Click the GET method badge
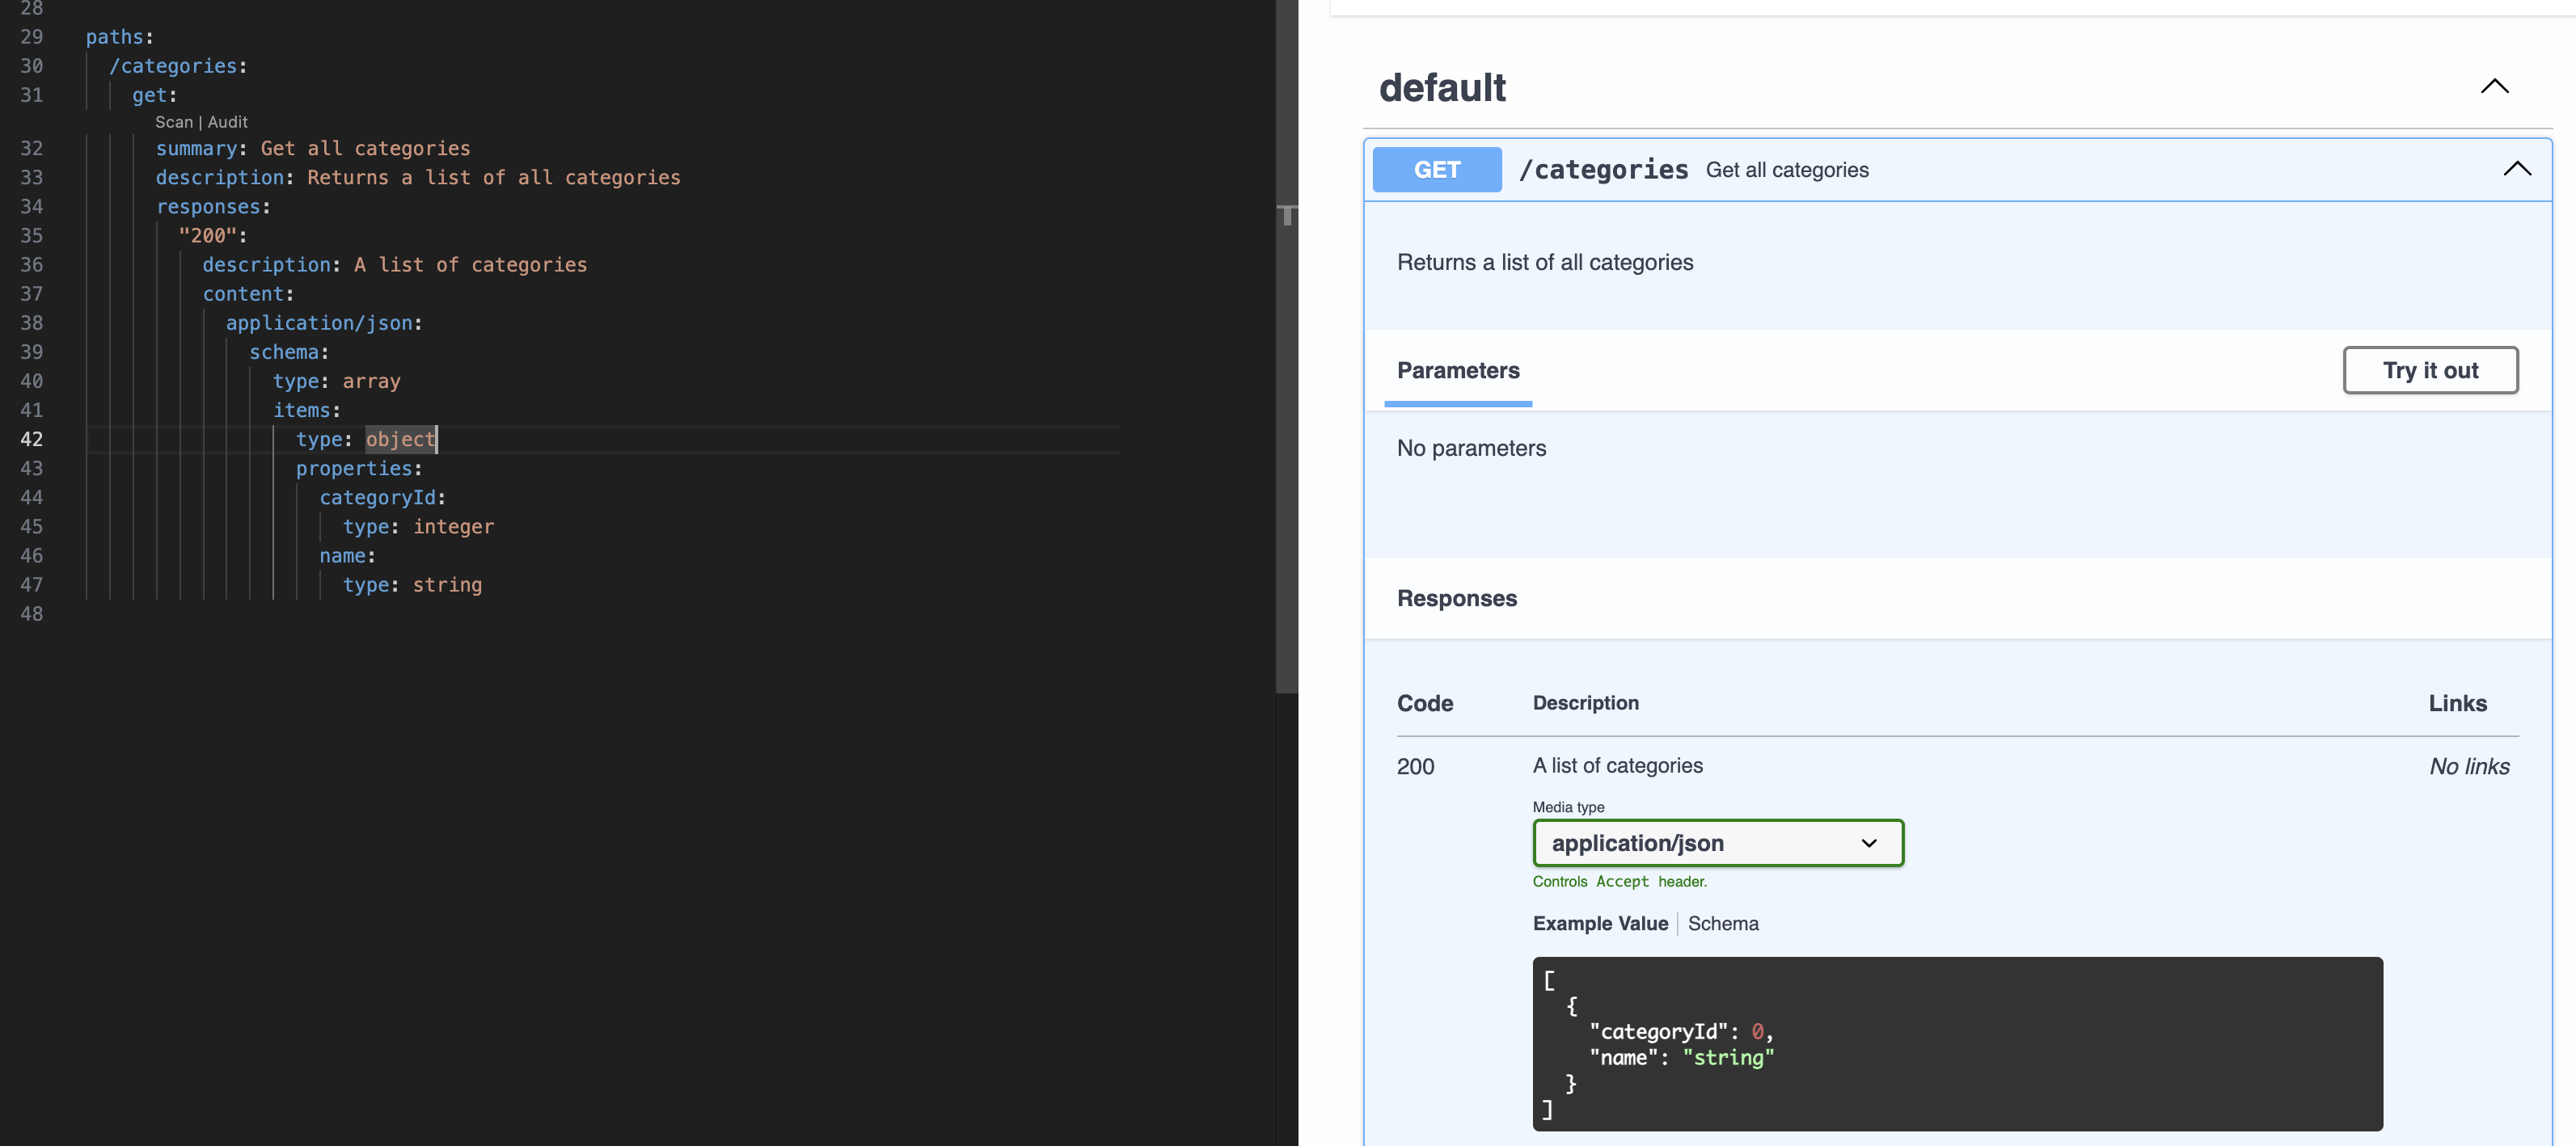This screenshot has width=2576, height=1146. coord(1436,170)
